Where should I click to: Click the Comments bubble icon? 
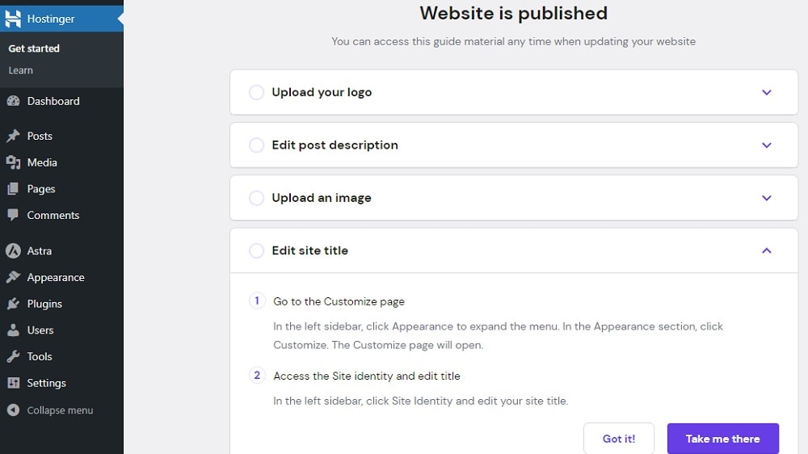point(14,215)
